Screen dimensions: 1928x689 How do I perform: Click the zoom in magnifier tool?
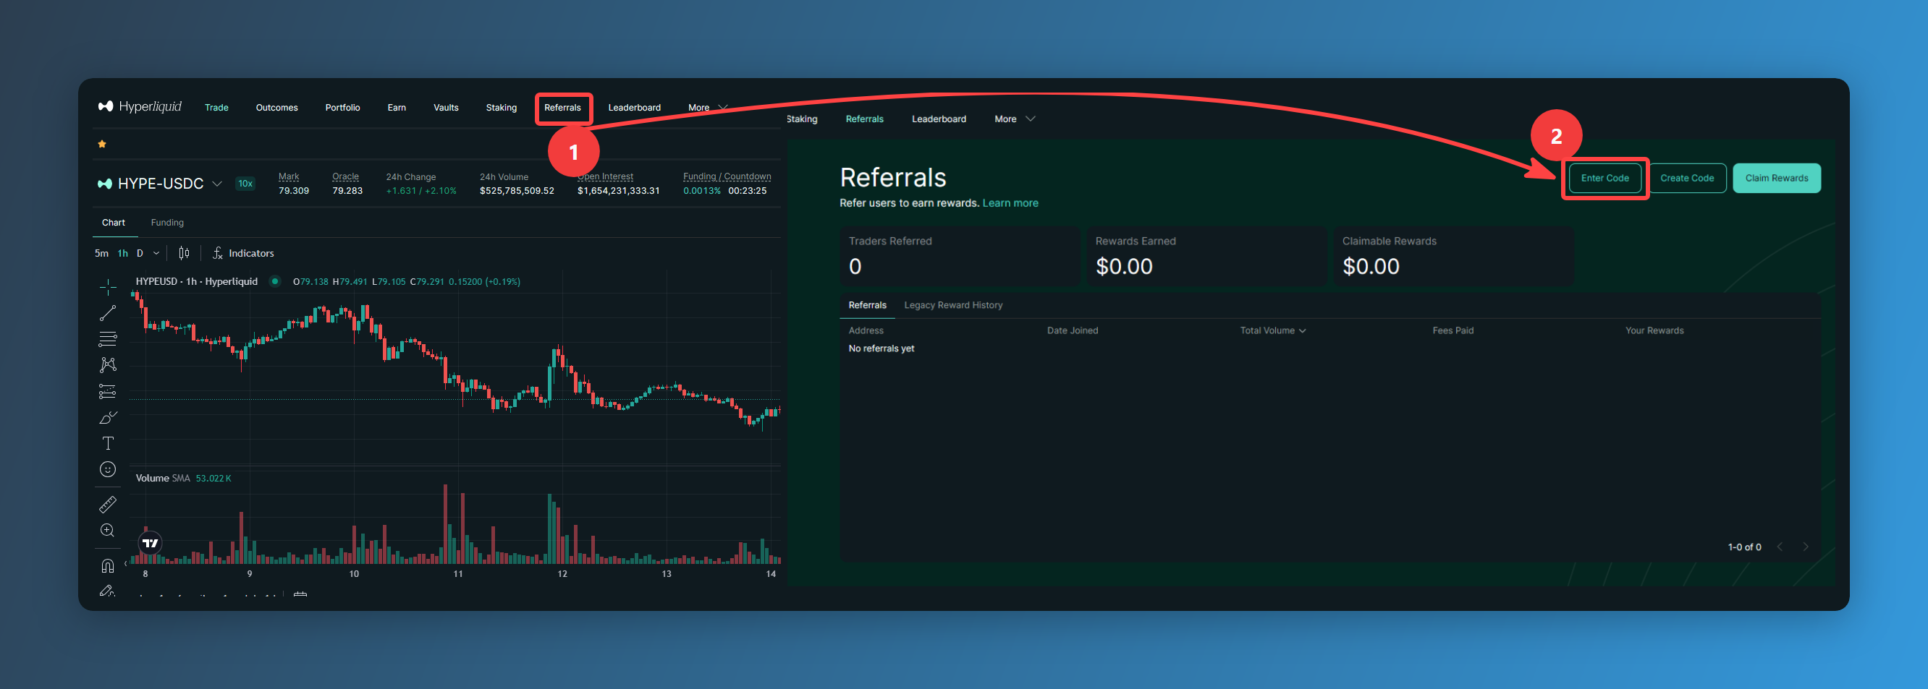point(108,531)
